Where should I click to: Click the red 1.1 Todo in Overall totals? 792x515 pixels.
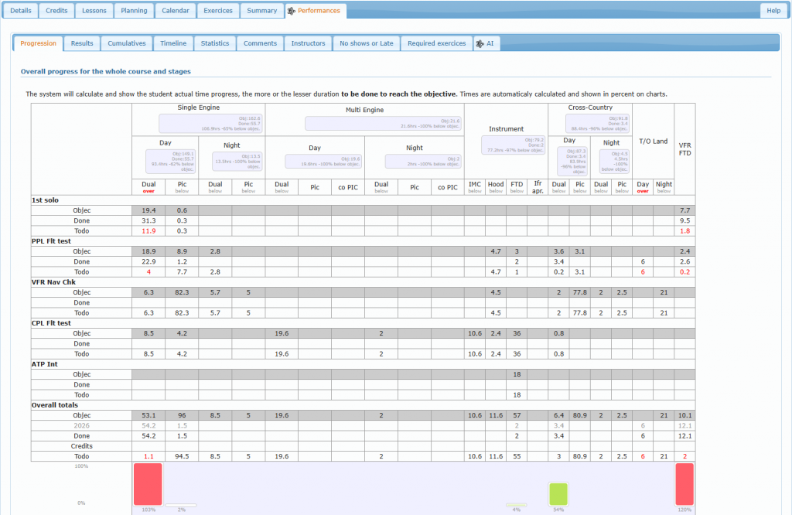pos(148,456)
